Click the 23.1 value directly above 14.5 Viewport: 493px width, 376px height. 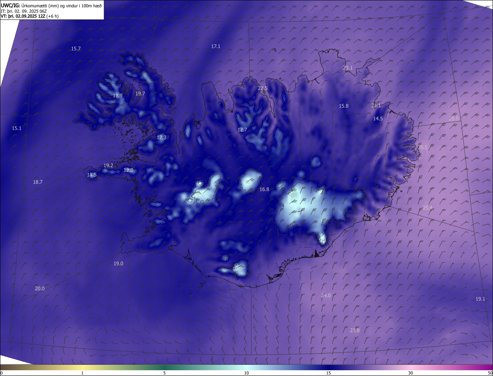click(376, 105)
